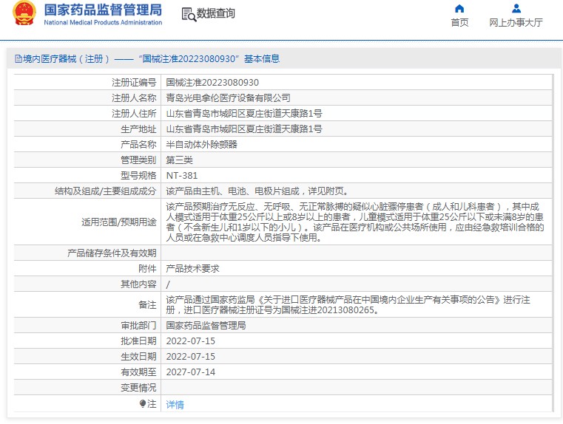Screen dimensions: 563x424
Task: Select 审批部门 value 国家药品监督管理局
Action: tap(206, 326)
